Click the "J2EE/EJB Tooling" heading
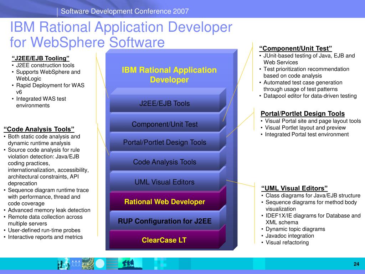This screenshot has width=365, height=274. tap(41, 58)
